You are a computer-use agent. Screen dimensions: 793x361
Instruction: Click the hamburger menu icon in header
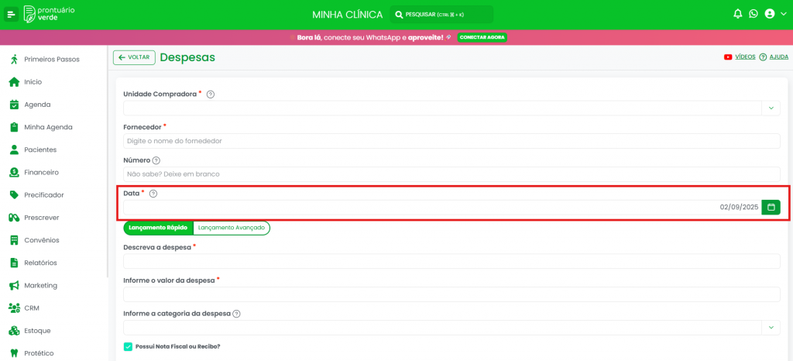(x=12, y=14)
